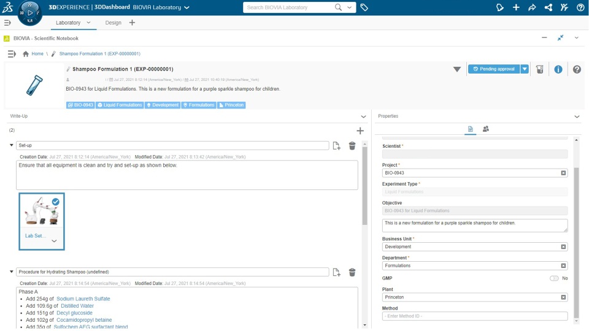Screen dimensions: 589x331
Task: Open the top bar help question icon
Action: point(580,7)
